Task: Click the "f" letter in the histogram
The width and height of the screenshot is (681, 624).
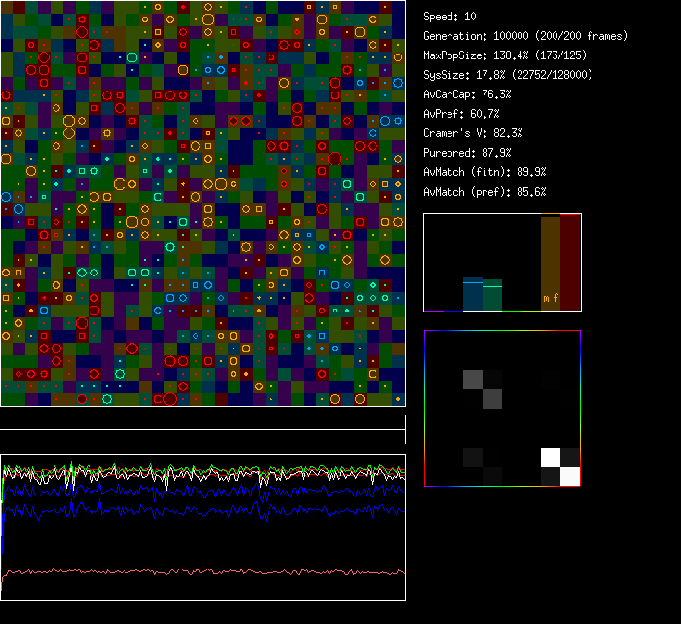Action: point(556,298)
